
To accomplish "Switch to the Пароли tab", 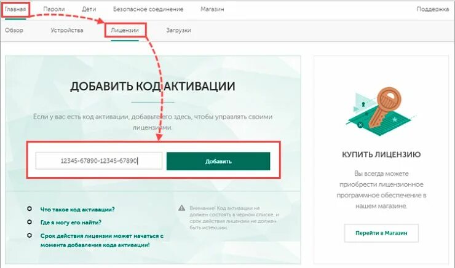I will (54, 9).
